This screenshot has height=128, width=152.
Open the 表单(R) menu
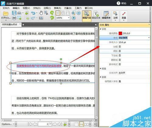57,8
